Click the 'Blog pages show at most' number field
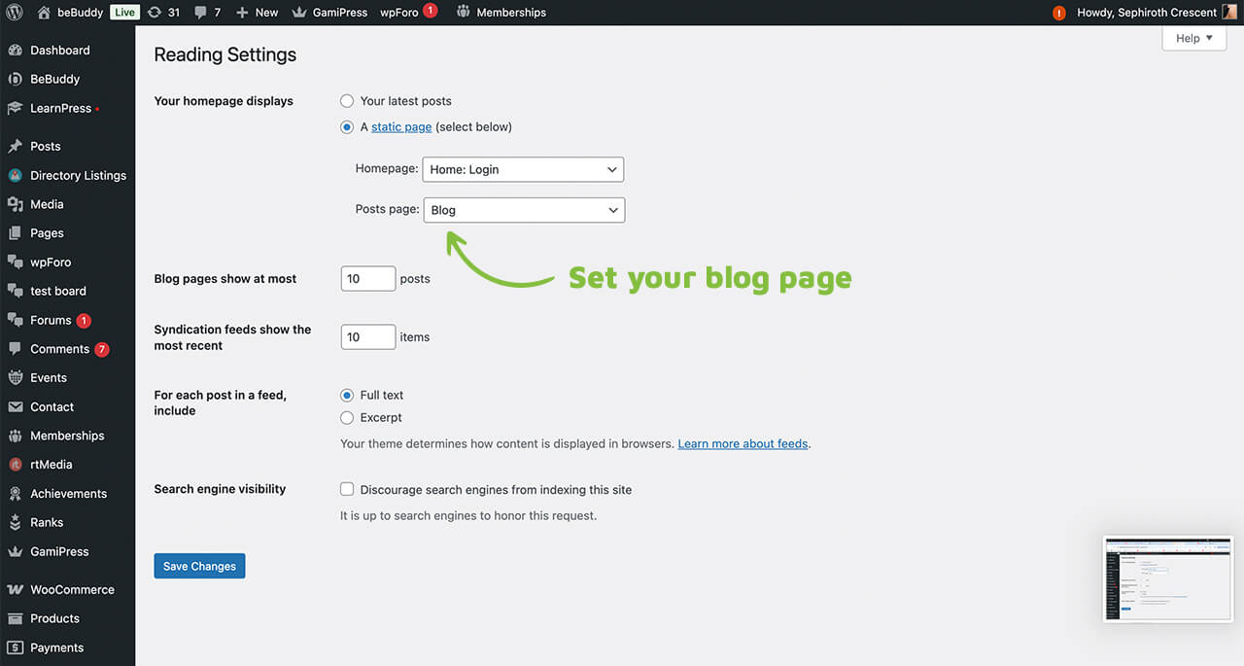Viewport: 1244px width, 666px height. coord(368,279)
